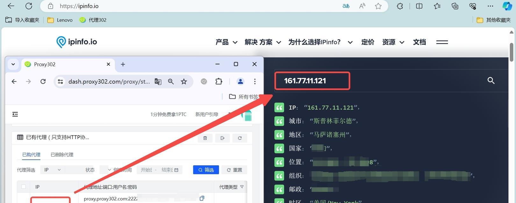Open ipinfo.io hamburger menu
Screen dimensions: 516x203
pyautogui.click(x=442, y=42)
